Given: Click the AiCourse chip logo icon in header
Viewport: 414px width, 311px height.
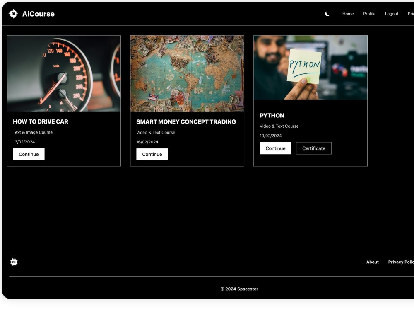Looking at the screenshot, I should [13, 14].
